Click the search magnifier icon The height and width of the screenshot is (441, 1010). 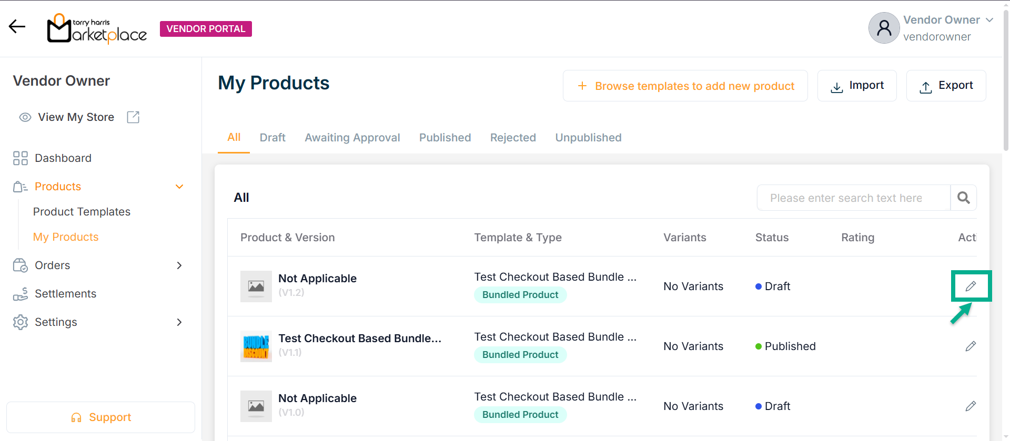tap(963, 198)
